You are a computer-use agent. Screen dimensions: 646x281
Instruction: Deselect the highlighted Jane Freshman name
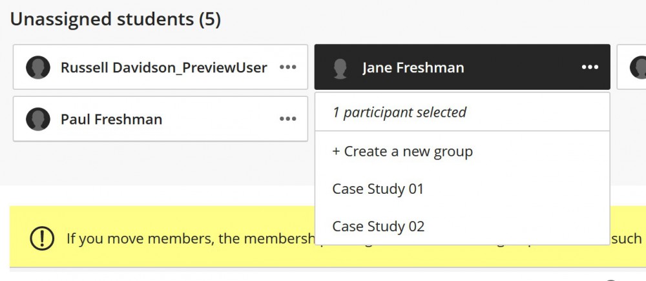[413, 68]
